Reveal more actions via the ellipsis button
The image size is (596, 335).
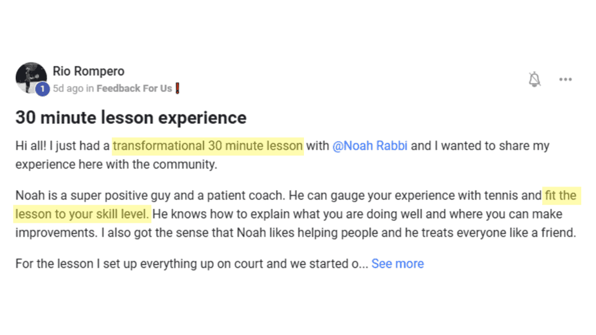coord(565,79)
